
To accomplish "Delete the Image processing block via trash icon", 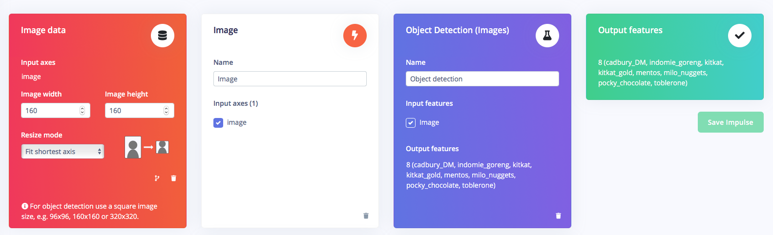I will coord(366,216).
